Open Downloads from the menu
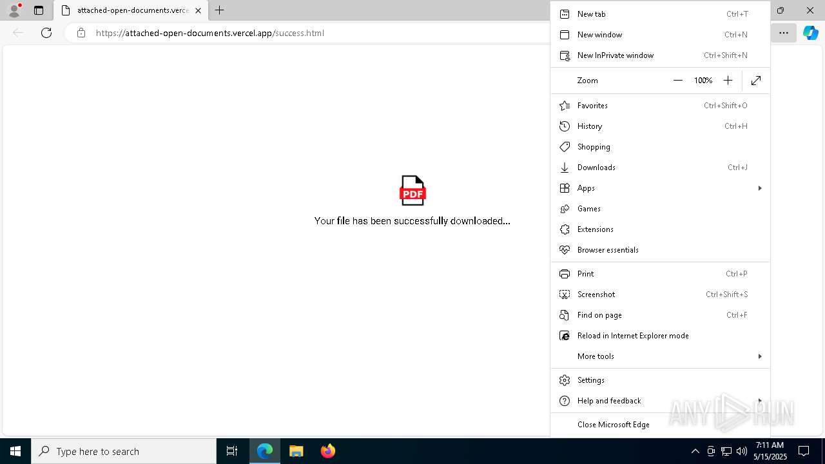This screenshot has width=825, height=464. point(660,168)
